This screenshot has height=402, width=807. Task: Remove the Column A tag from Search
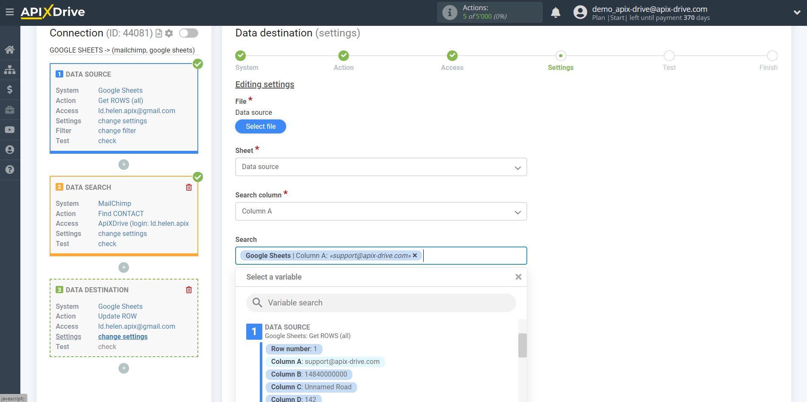coord(415,255)
